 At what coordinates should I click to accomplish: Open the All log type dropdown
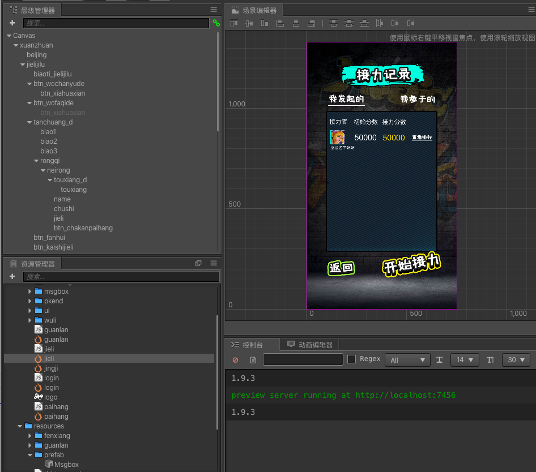(x=407, y=360)
